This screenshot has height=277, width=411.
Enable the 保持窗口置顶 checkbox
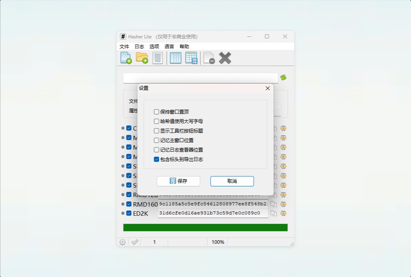coord(156,112)
